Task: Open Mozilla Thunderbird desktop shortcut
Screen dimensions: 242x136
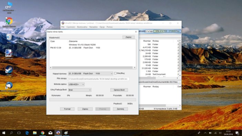Action: (9, 87)
